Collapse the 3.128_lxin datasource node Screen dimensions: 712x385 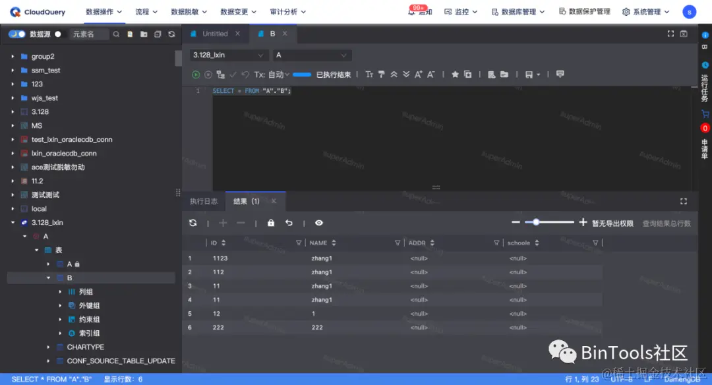click(x=13, y=222)
